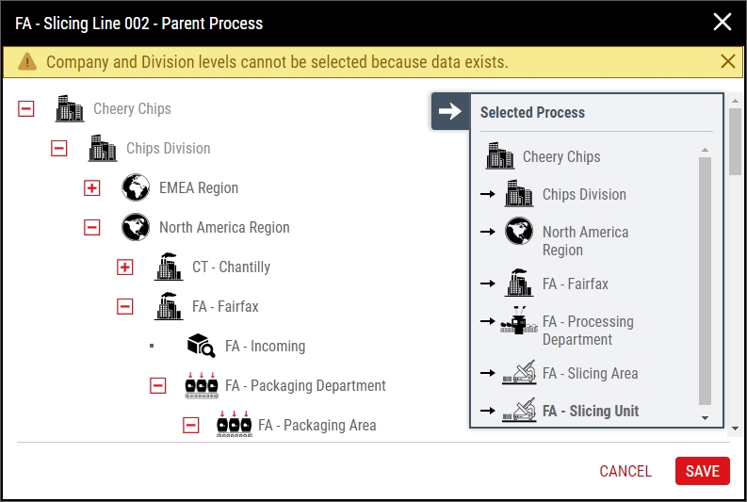Click the Selected Process panel scrollbar down arrow
Viewport: 747px width, 502px height.
point(705,417)
